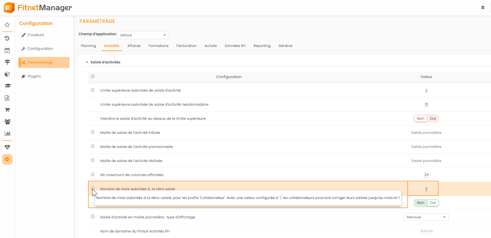Open the calendar check icon in sidebar

coord(7,50)
